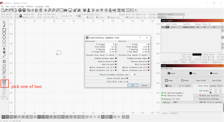
Task: Select vertical Padding between edges
Action: click(x=149, y=58)
